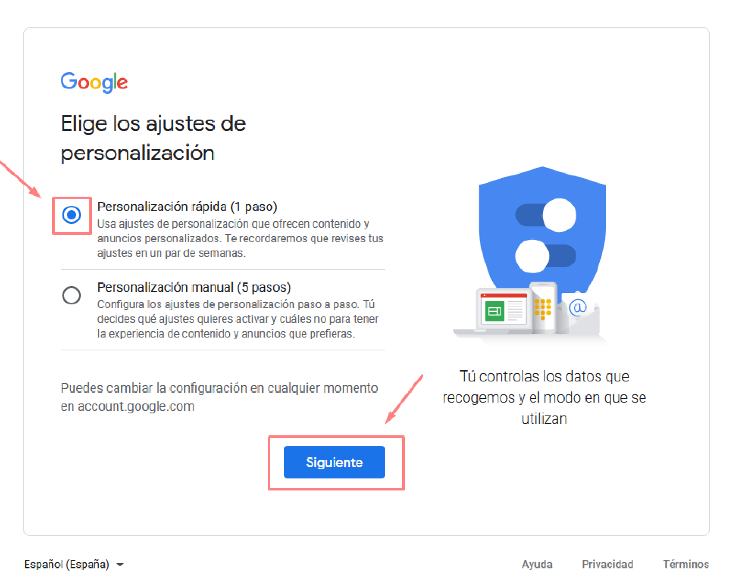Click the arrow next to Español (España)
The width and height of the screenshot is (733, 586).
[x=120, y=565]
